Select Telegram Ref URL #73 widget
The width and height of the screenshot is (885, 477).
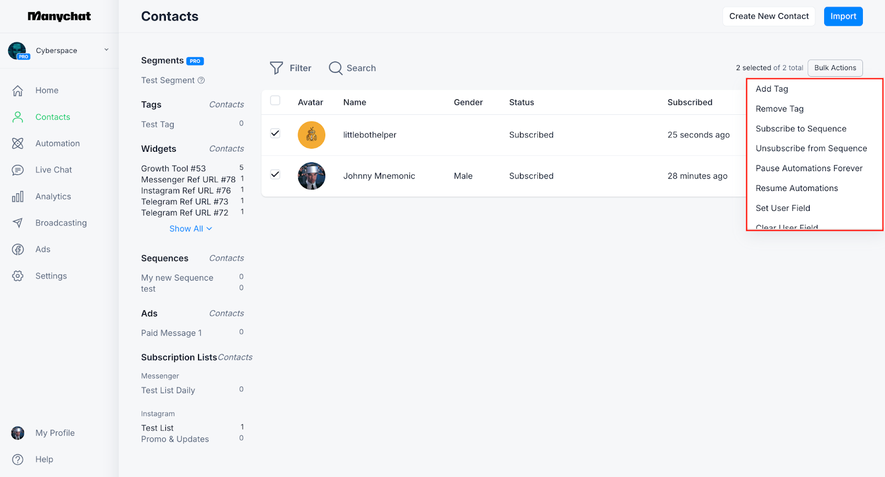click(x=185, y=202)
